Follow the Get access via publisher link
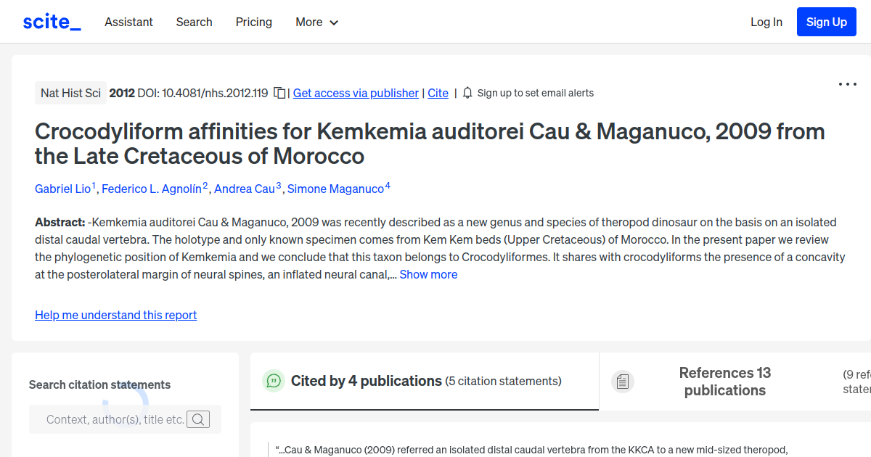Screen dimensions: 871x457 click(x=355, y=93)
